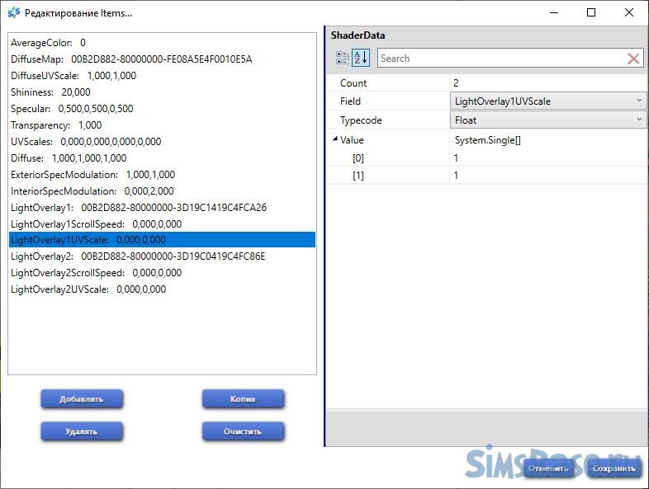The image size is (649, 489).
Task: Collapse the Value array node
Action: click(x=334, y=139)
